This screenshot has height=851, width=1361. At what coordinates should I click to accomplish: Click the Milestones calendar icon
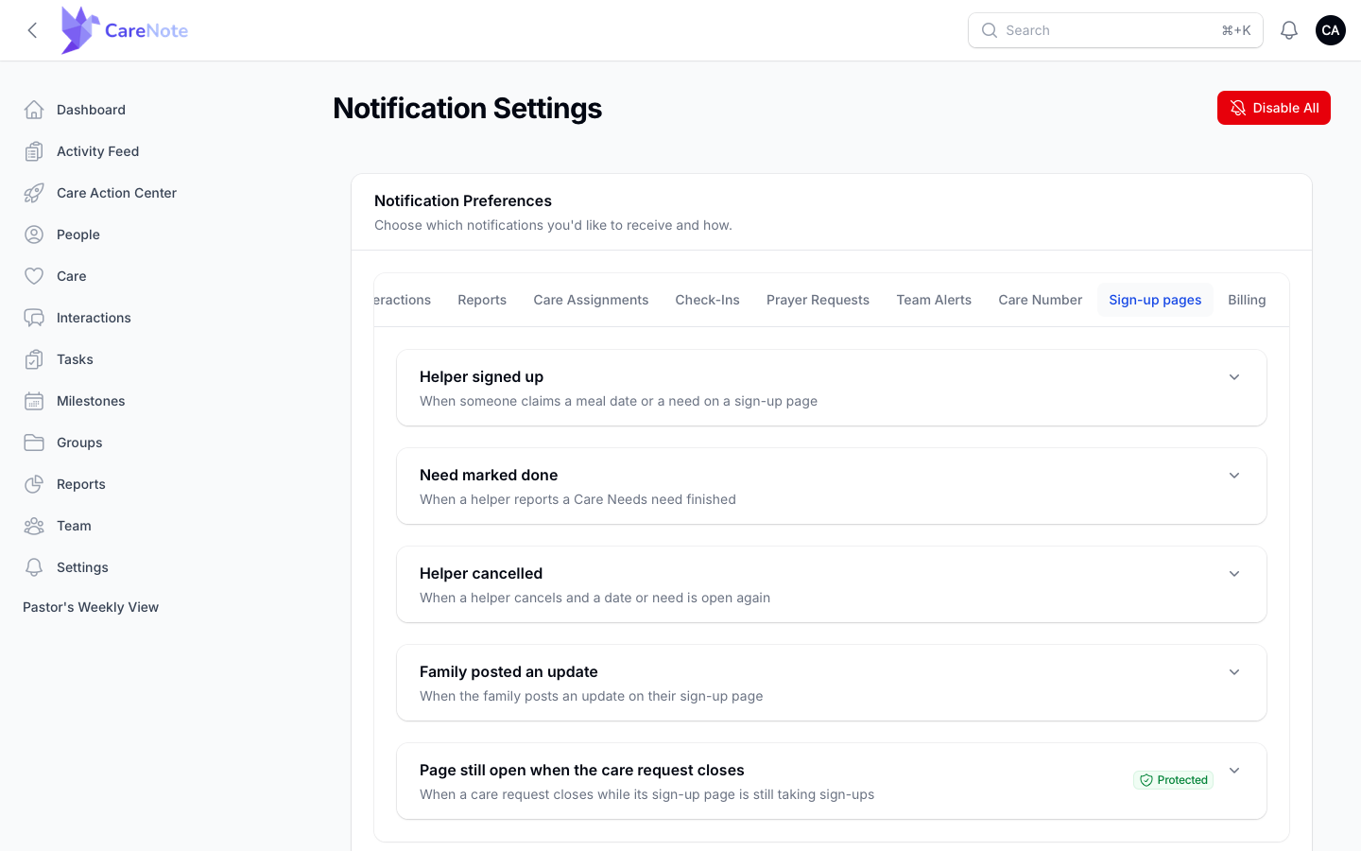34,401
